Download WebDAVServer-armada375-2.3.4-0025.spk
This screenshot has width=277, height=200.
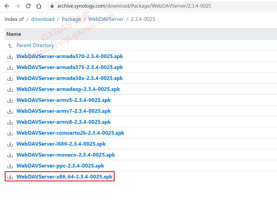pos(70,67)
